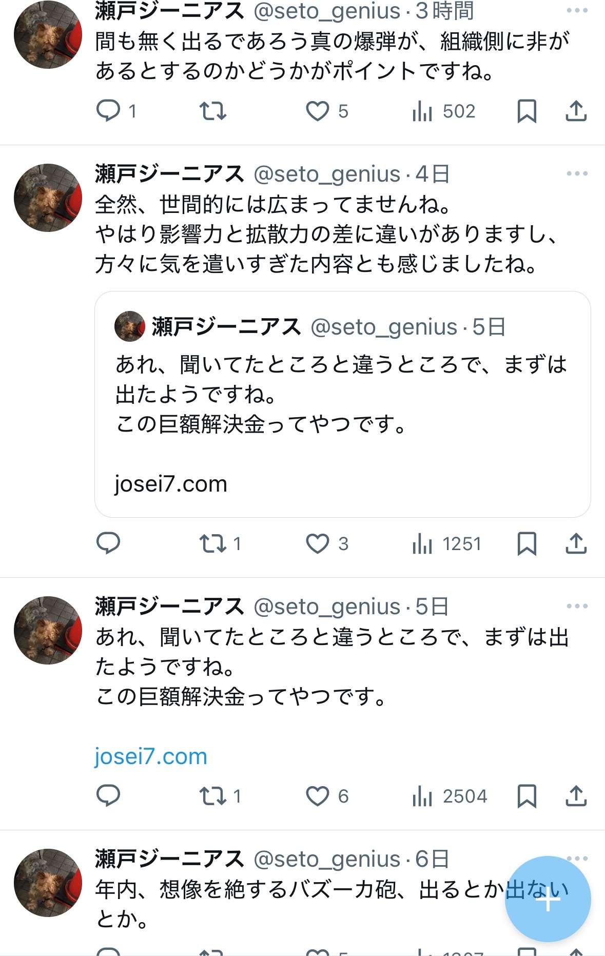Open more options on the 4日 tweet
605x956 pixels.
577,173
